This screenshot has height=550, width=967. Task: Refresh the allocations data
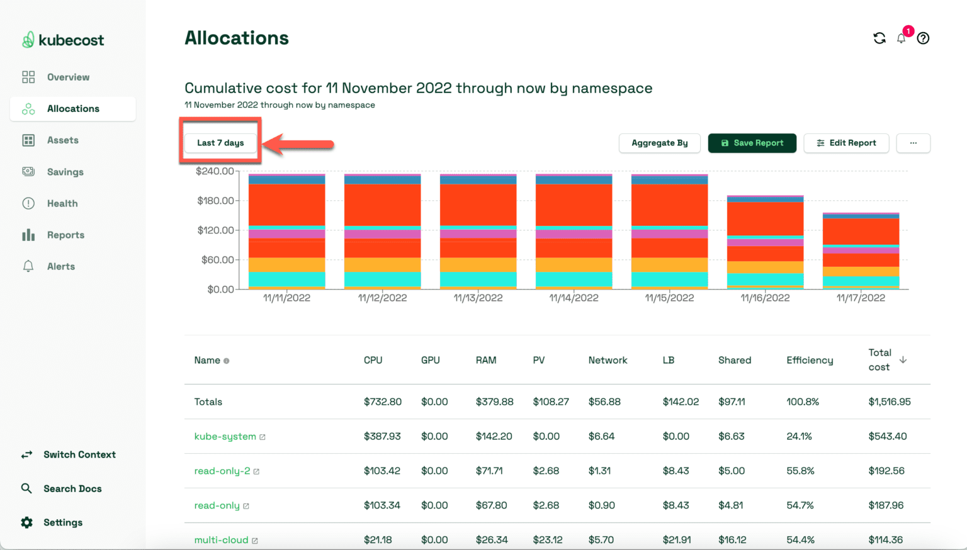(879, 38)
